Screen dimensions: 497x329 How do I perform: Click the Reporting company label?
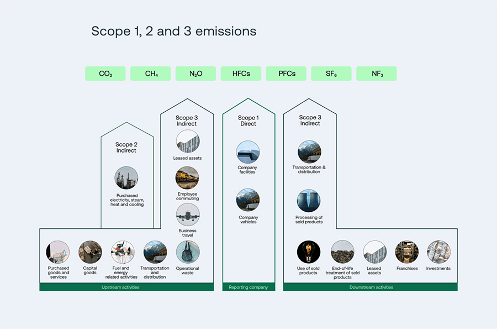[x=248, y=288]
